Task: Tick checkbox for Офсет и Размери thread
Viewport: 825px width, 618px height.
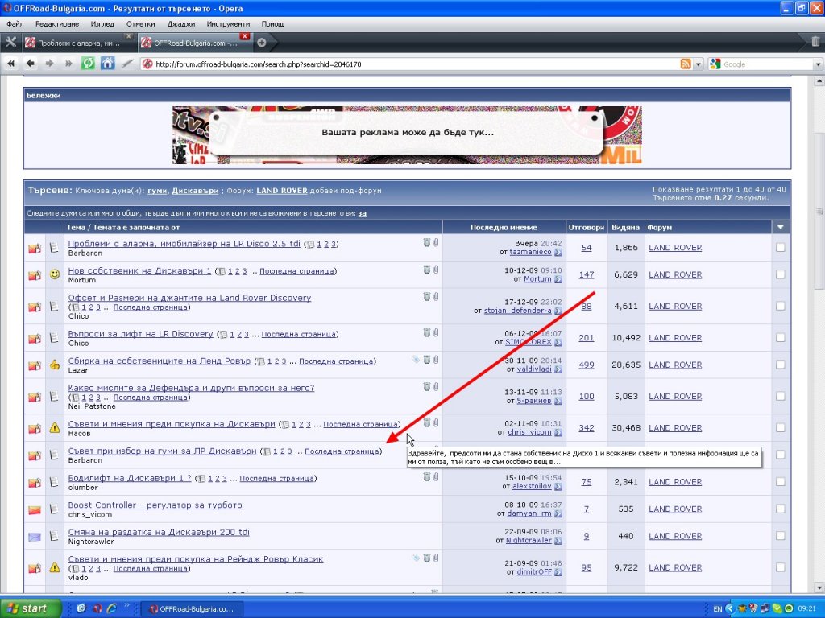Action: coord(780,306)
